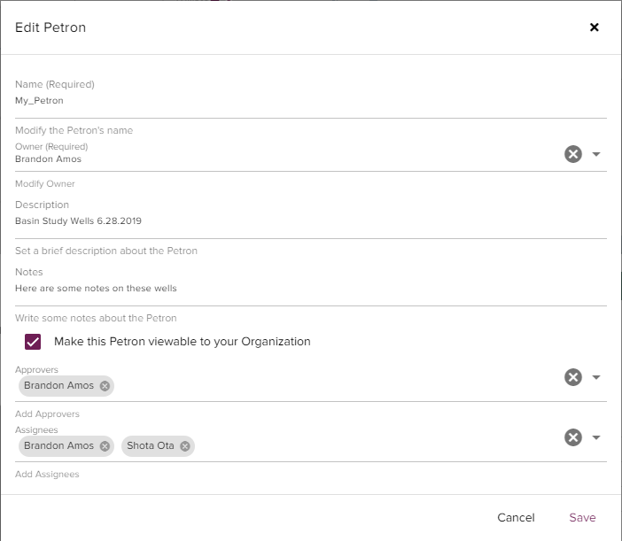Click the Brandon Amos approver chip
The width and height of the screenshot is (622, 541).
coord(58,386)
